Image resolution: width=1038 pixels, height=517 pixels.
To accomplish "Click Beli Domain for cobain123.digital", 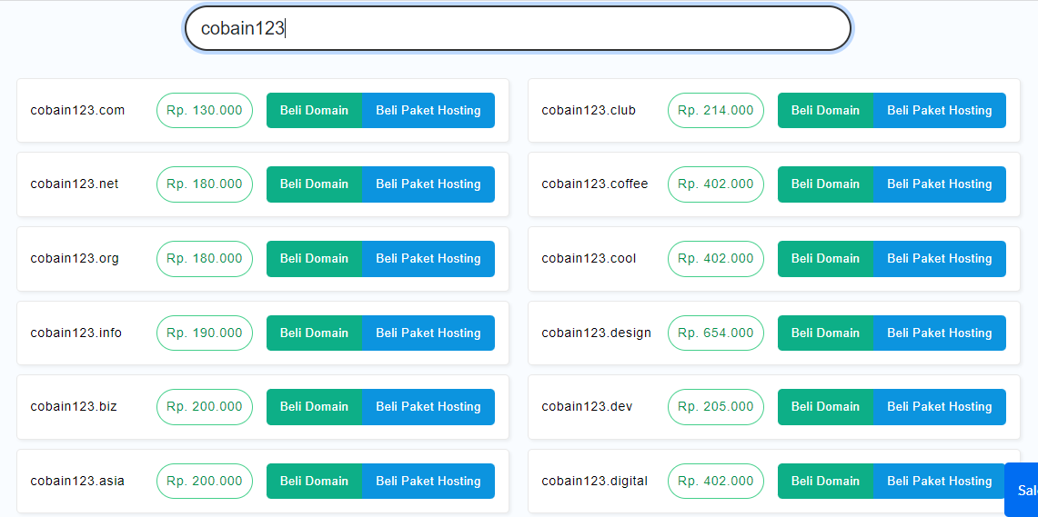I will [825, 482].
